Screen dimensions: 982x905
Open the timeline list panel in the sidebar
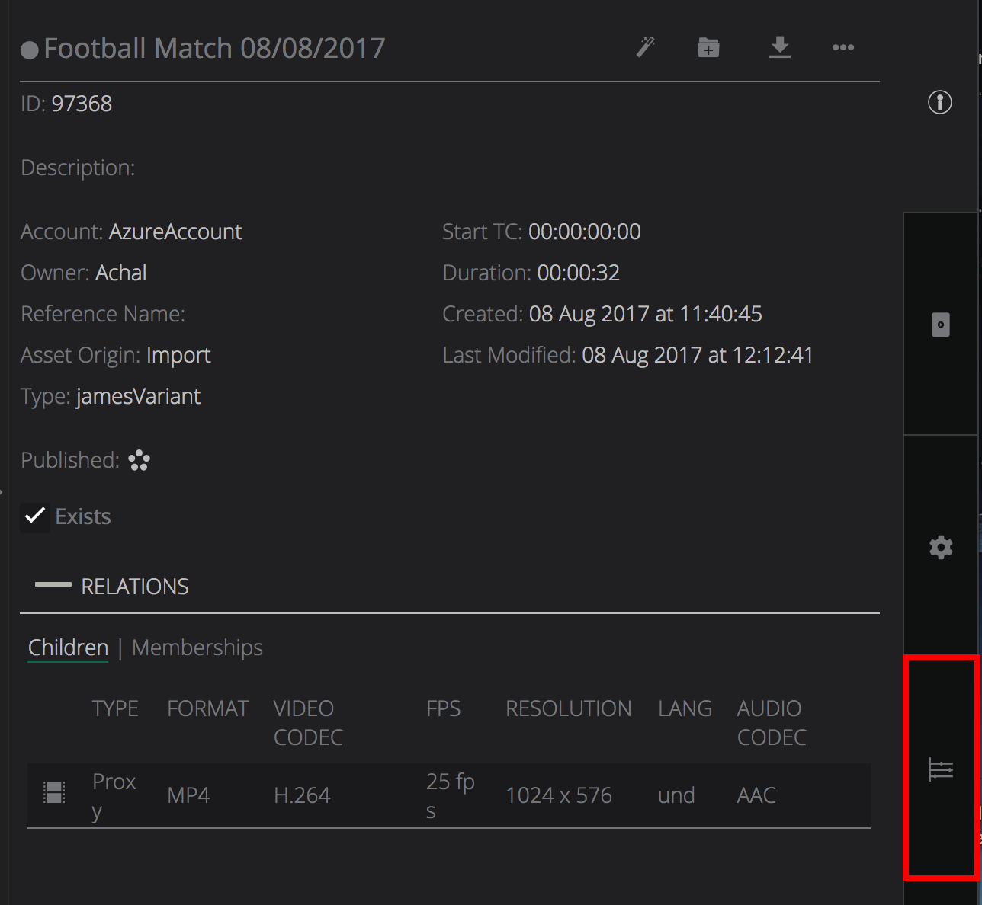pos(941,769)
